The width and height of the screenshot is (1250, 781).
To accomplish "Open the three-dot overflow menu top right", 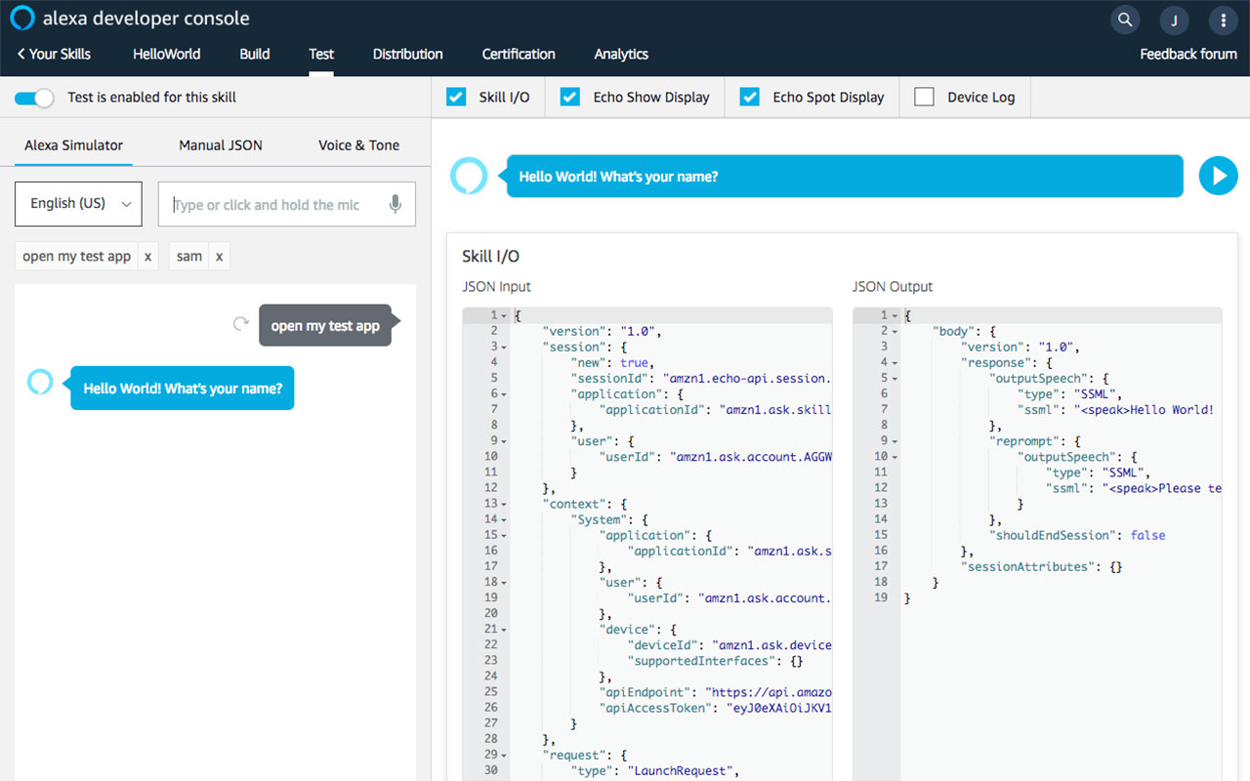I will point(1224,20).
